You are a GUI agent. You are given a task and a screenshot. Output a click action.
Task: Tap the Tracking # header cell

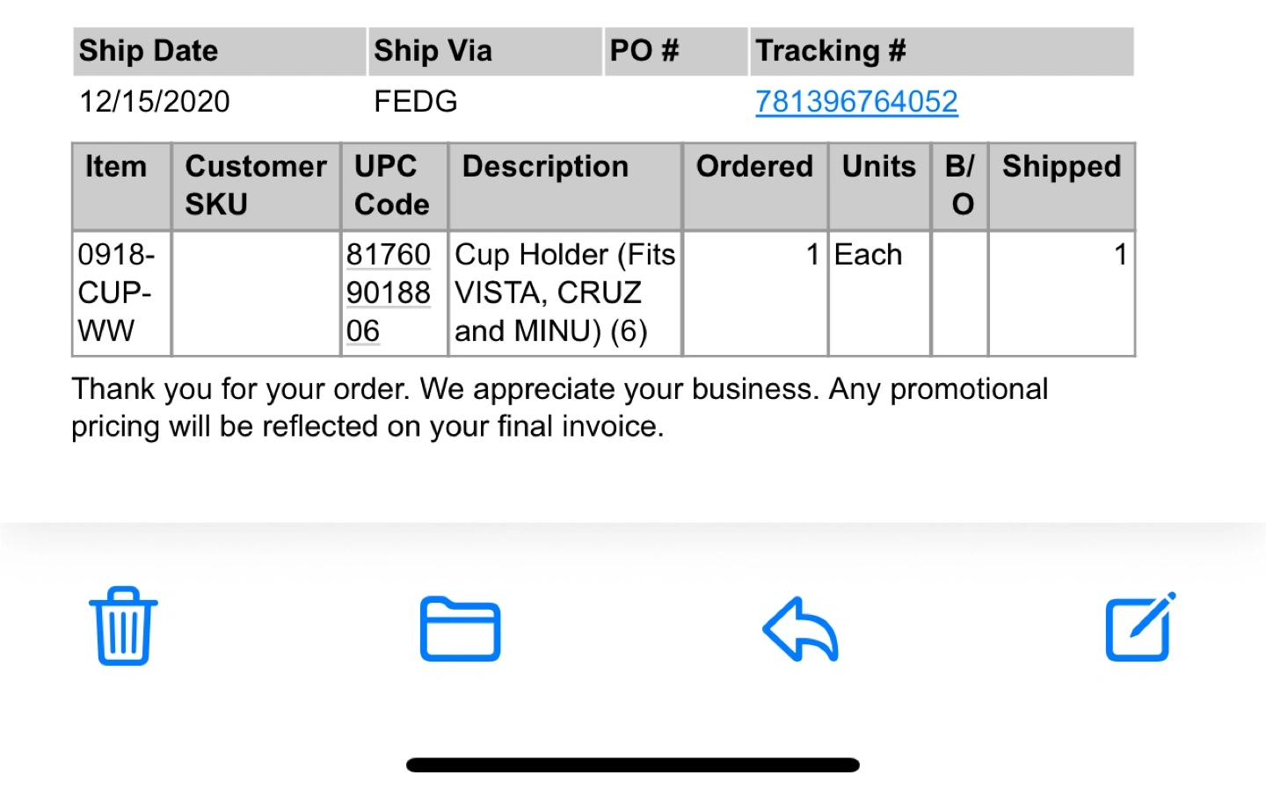coord(942,51)
